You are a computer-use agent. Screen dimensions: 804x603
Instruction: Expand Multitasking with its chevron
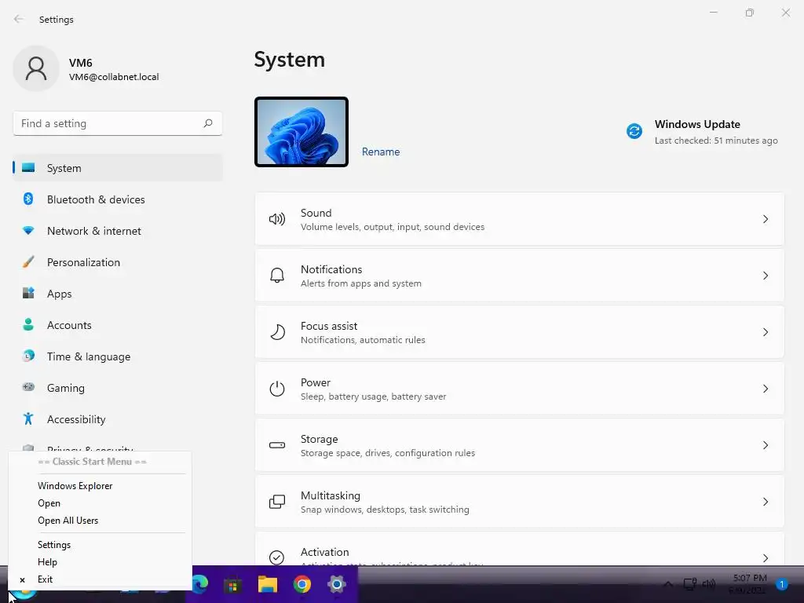[765, 502]
